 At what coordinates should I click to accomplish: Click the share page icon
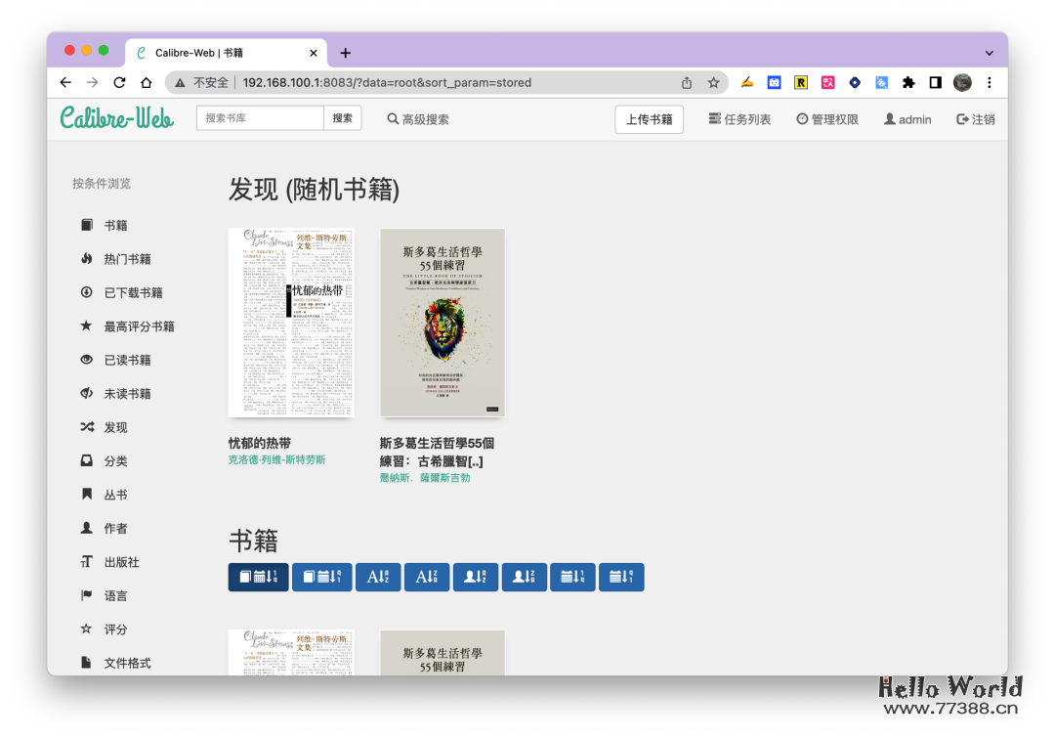pos(687,82)
